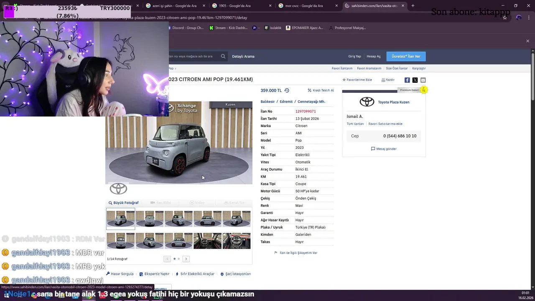Viewport: 535px width, 301px height.
Task: Click Hesap Aç link
Action: (374, 56)
